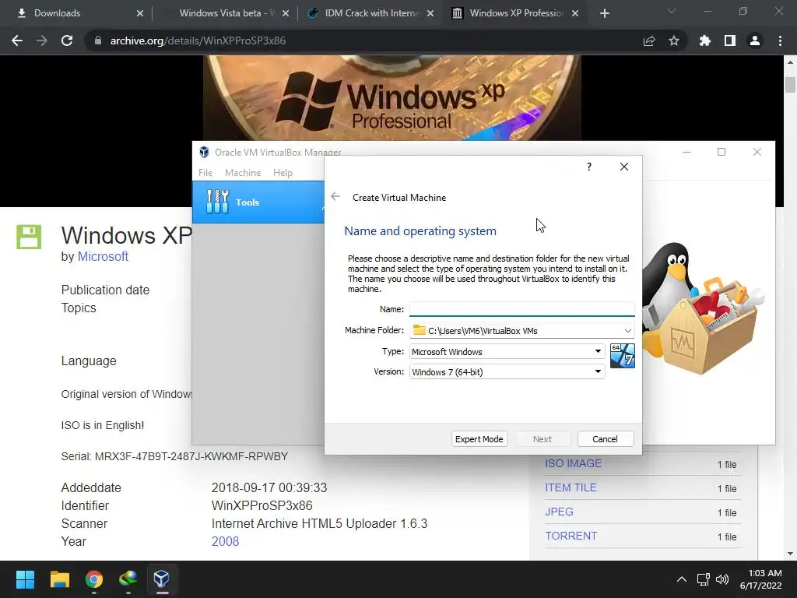The image size is (797, 598).
Task: Click the Windows XP Professional disc image
Action: pos(392,97)
